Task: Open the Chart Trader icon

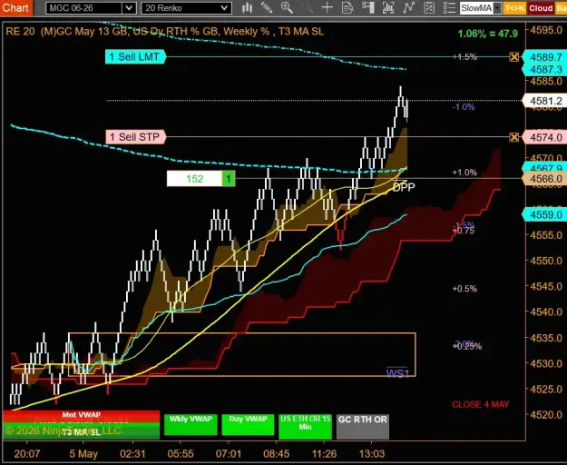Action: tap(368, 7)
